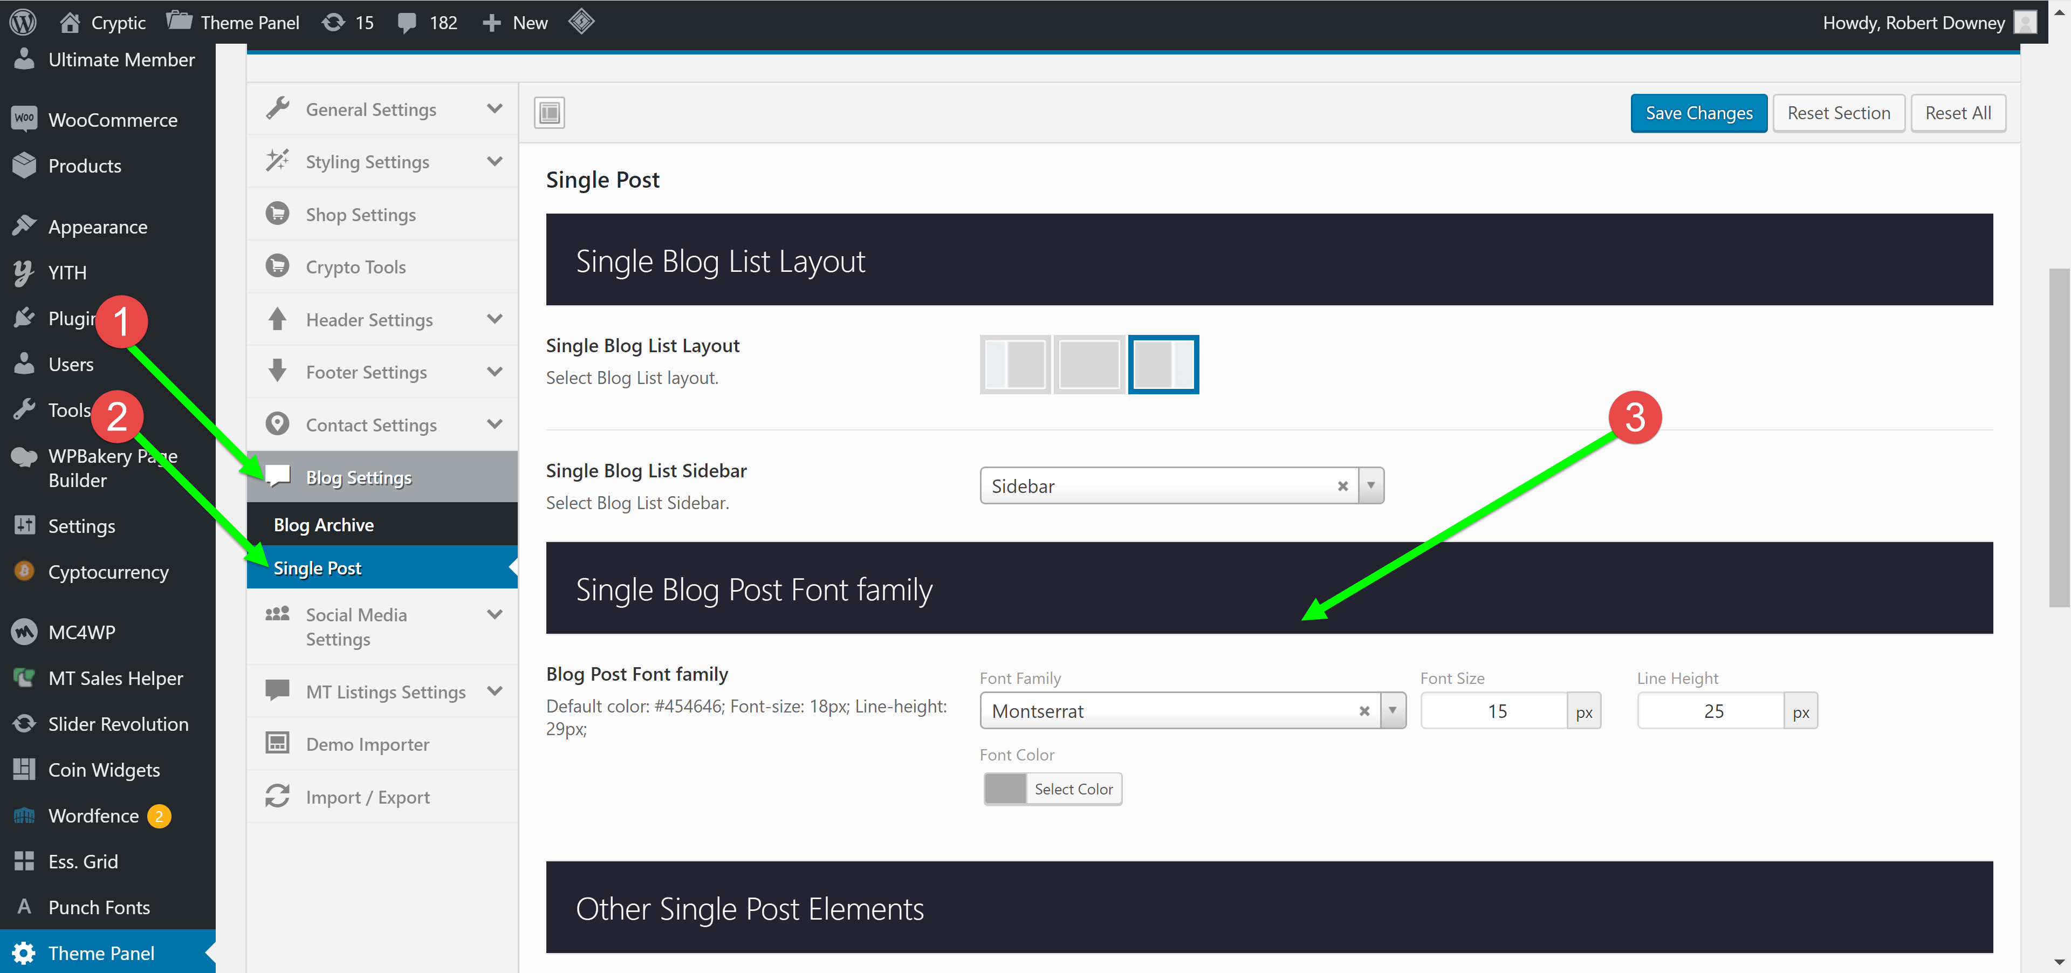Open the Blog Archive submenu item
Viewport: 2071px width, 973px height.
tap(323, 524)
